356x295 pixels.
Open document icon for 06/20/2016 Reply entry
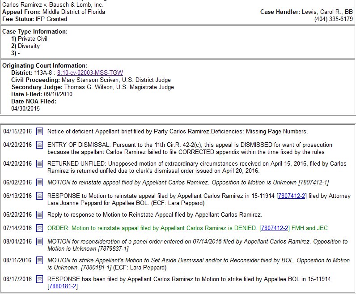(x=39, y=215)
